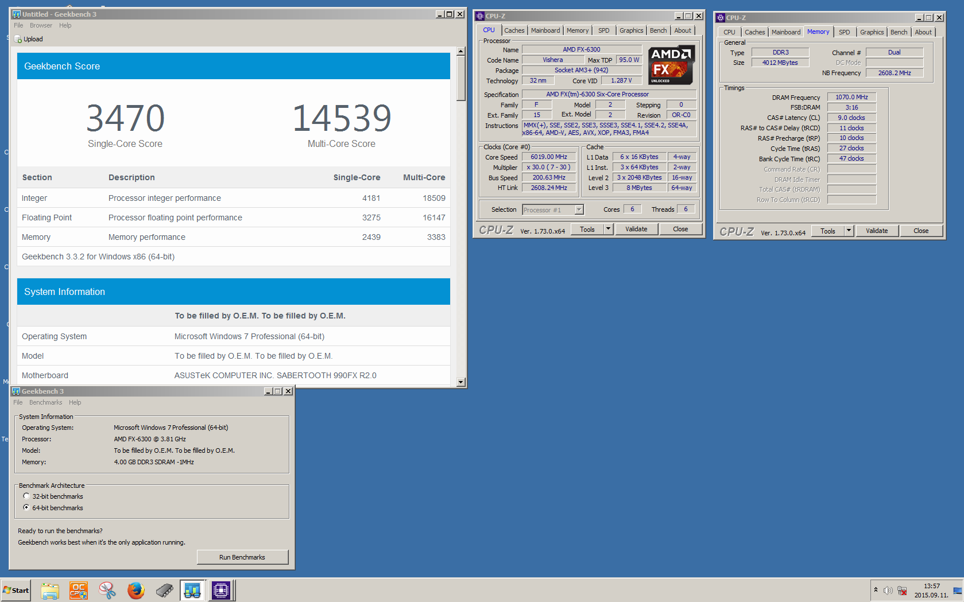Screen dimensions: 964x602
Task: Open the volume control in the tray
Action: point(888,591)
